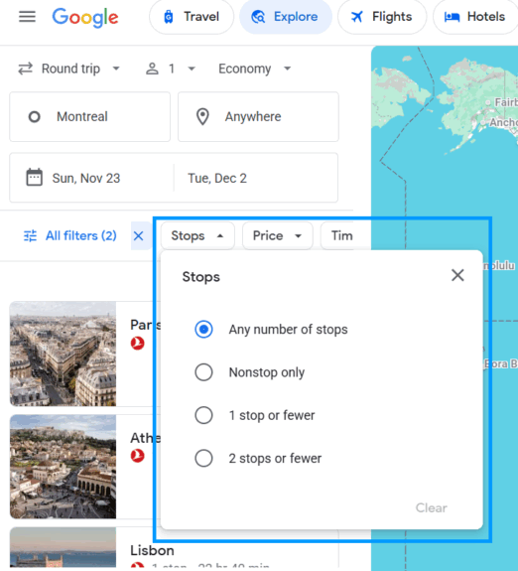
Task: Open the Athens destination photo
Action: pyautogui.click(x=63, y=467)
